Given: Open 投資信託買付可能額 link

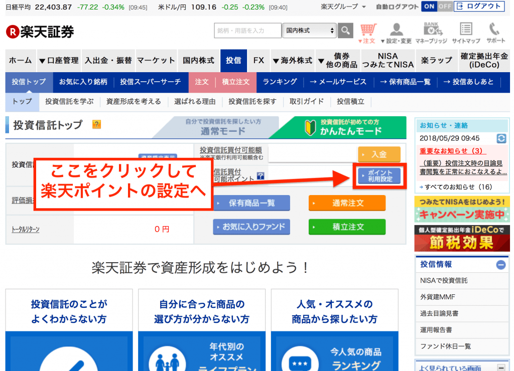Looking at the screenshot, I should (x=231, y=150).
